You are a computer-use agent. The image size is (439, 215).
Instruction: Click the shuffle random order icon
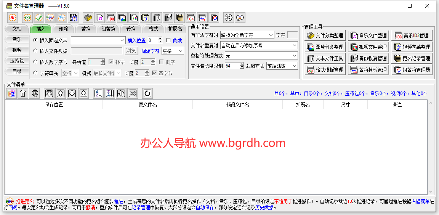tap(133, 93)
